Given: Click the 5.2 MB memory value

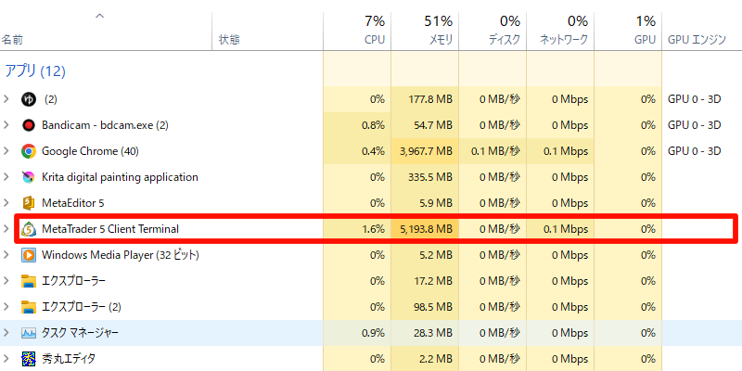Looking at the screenshot, I should click(x=436, y=256).
